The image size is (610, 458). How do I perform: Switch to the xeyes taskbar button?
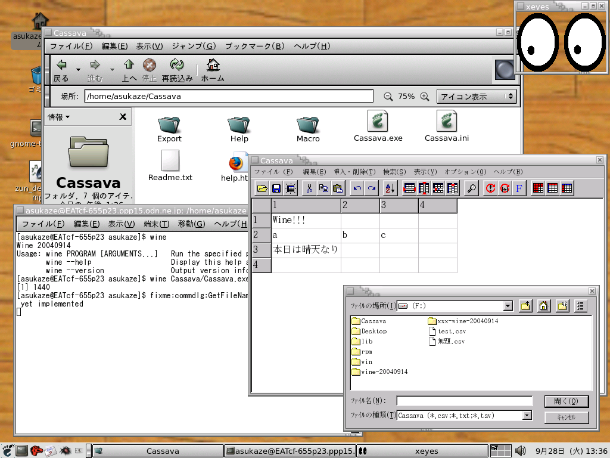422,451
